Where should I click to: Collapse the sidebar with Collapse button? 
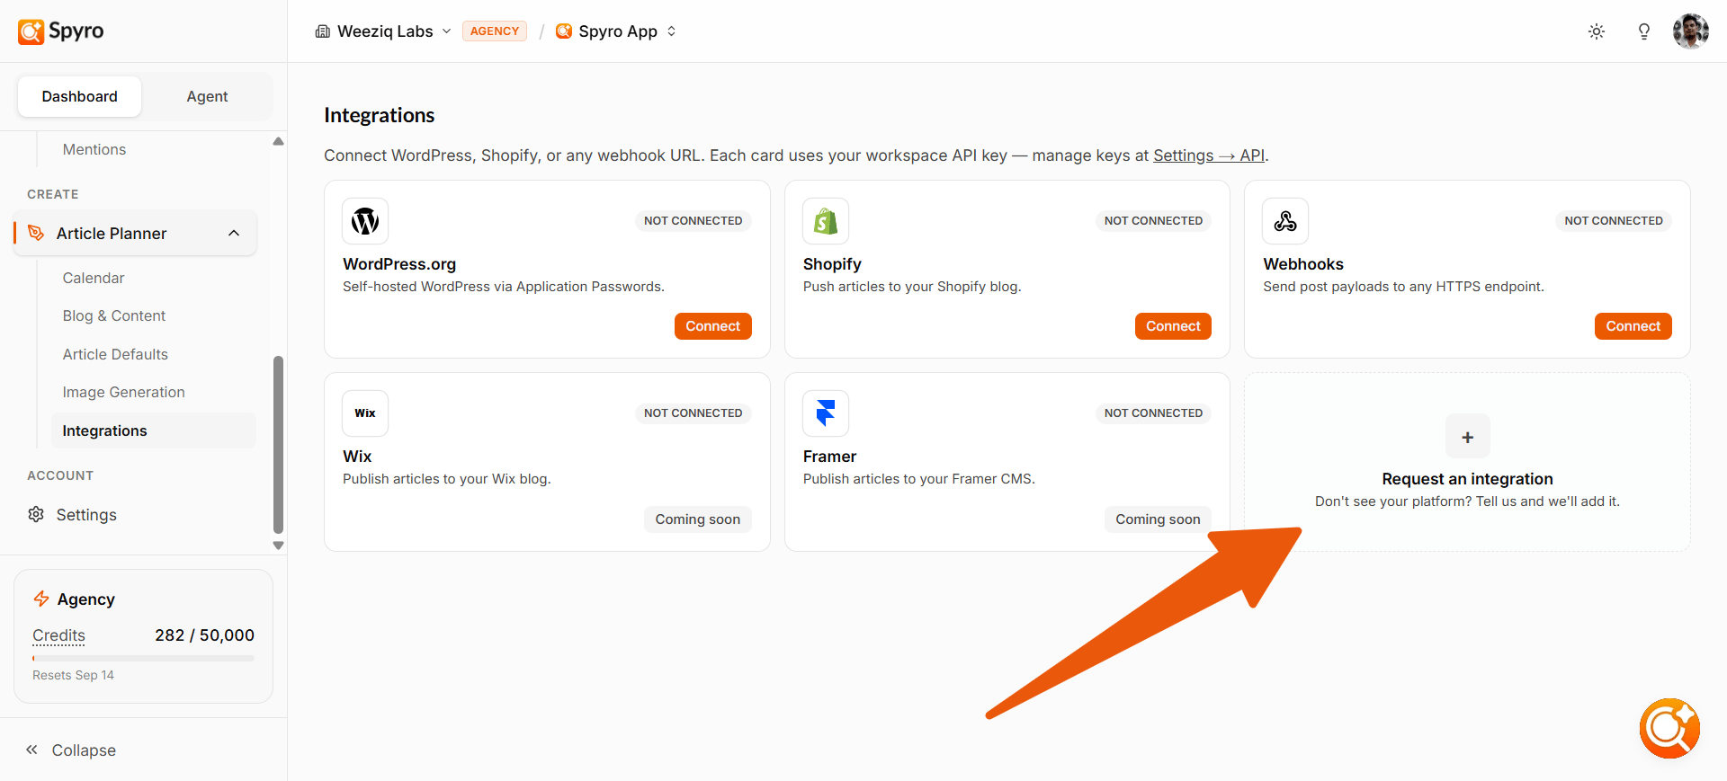[71, 750]
